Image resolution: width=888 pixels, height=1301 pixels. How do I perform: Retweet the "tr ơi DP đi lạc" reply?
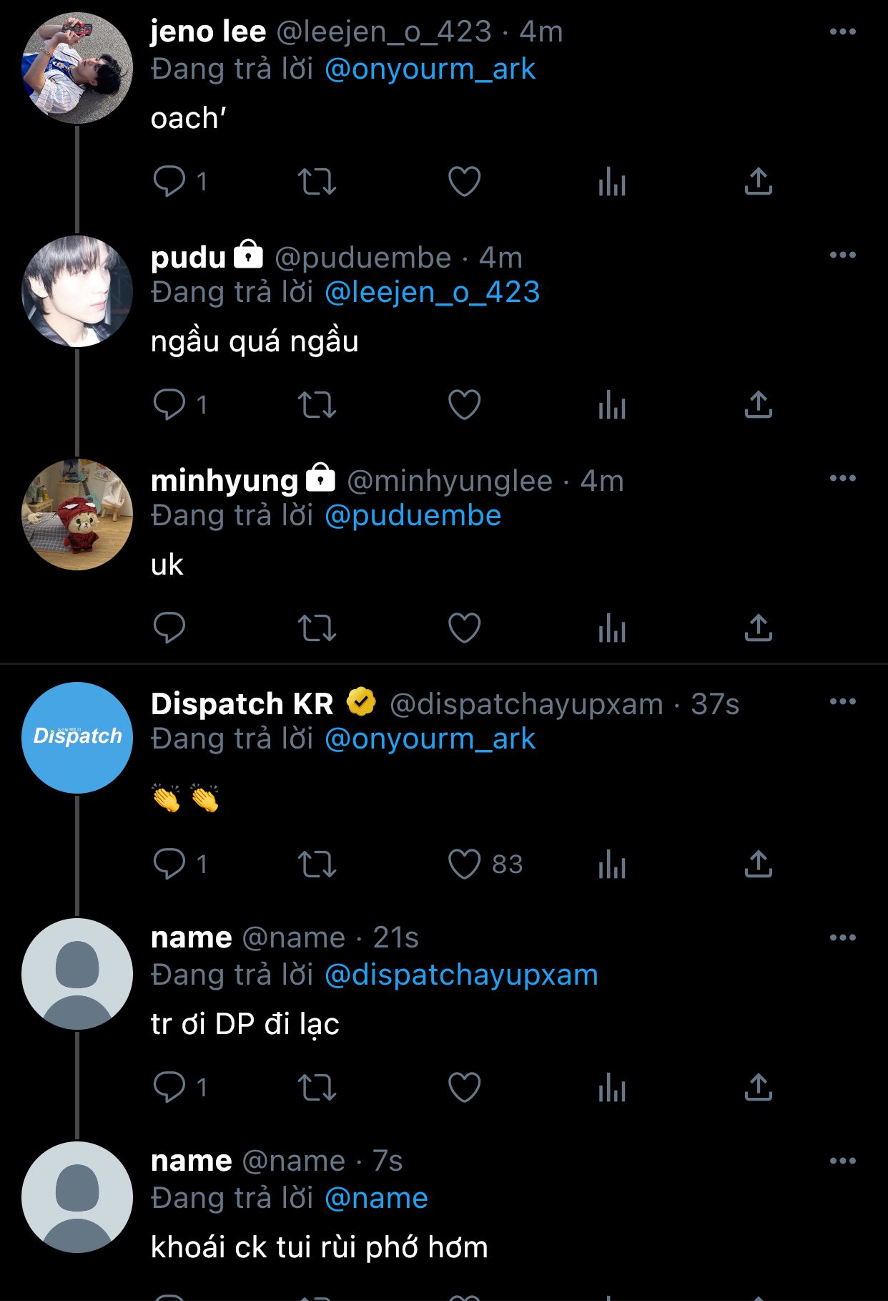pyautogui.click(x=317, y=1087)
